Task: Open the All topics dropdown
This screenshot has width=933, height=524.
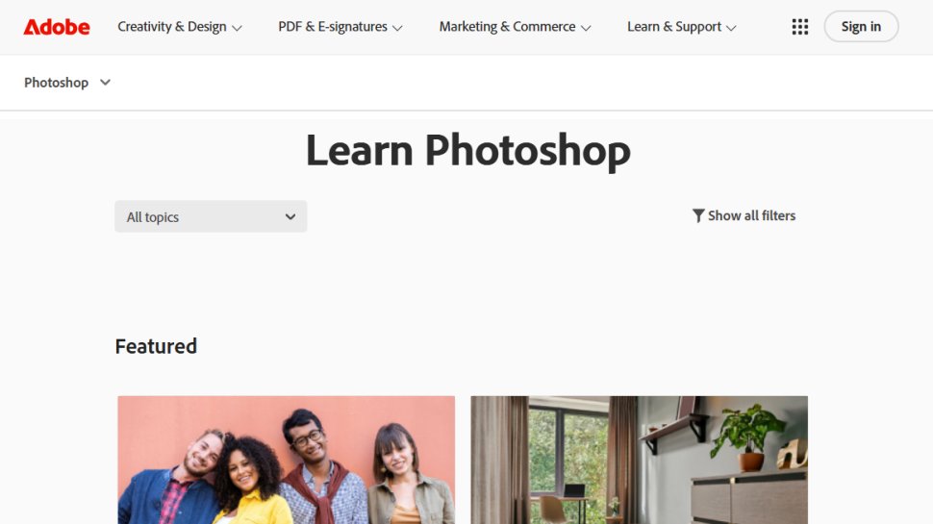Action: [211, 216]
